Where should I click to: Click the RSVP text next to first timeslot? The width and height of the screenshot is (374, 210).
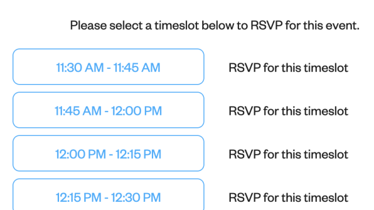click(288, 68)
